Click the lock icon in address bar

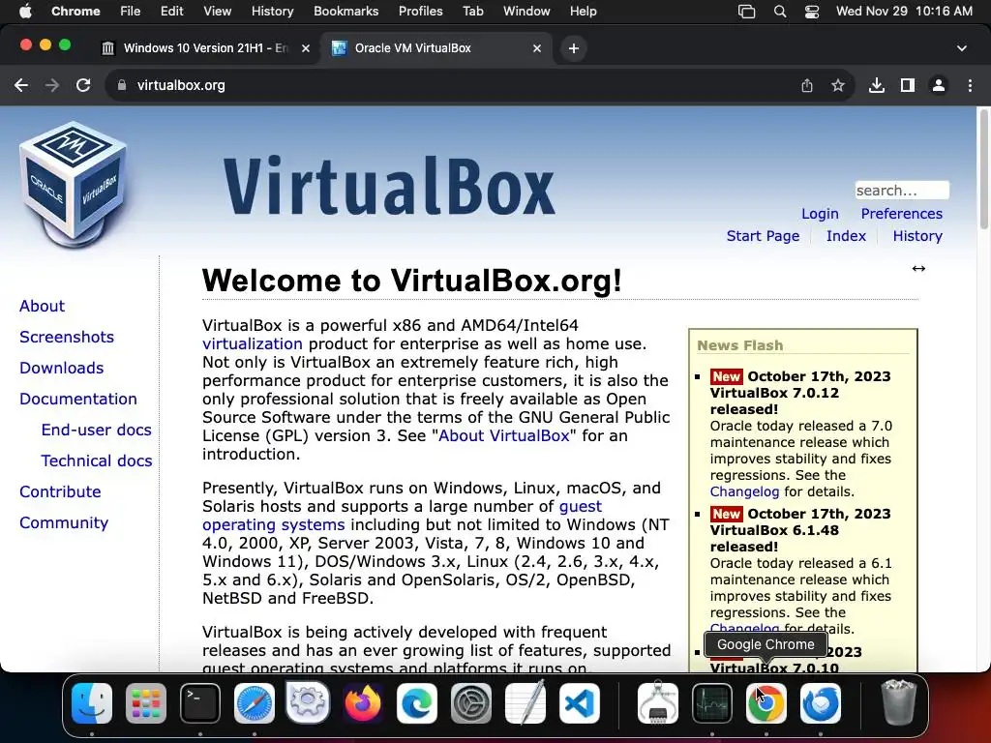coord(122,85)
